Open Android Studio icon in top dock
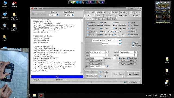 coord(72,2)
